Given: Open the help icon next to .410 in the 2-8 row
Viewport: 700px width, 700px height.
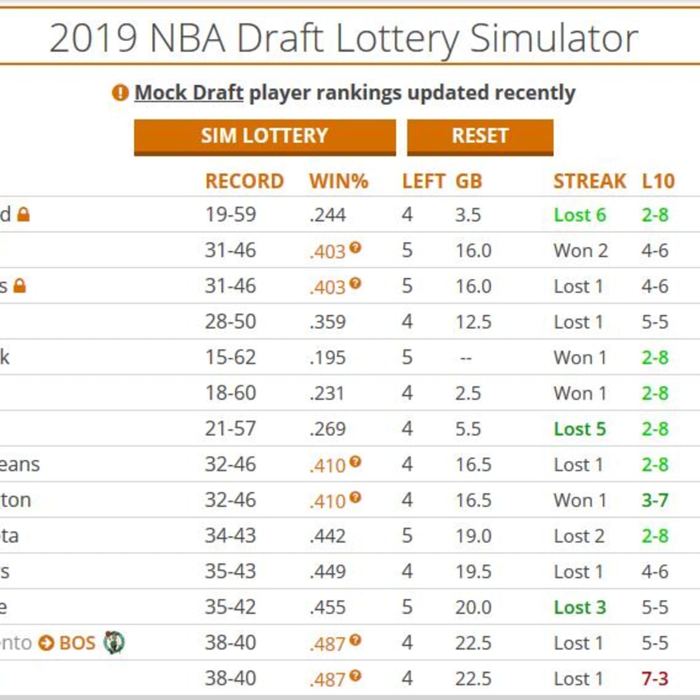Looking at the screenshot, I should (355, 462).
